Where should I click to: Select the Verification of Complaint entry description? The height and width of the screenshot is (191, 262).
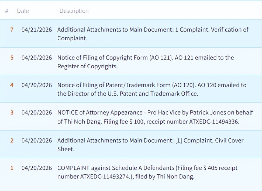(153, 34)
